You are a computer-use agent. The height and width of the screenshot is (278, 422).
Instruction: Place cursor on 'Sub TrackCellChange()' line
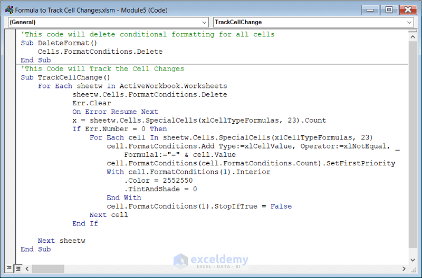coord(65,77)
